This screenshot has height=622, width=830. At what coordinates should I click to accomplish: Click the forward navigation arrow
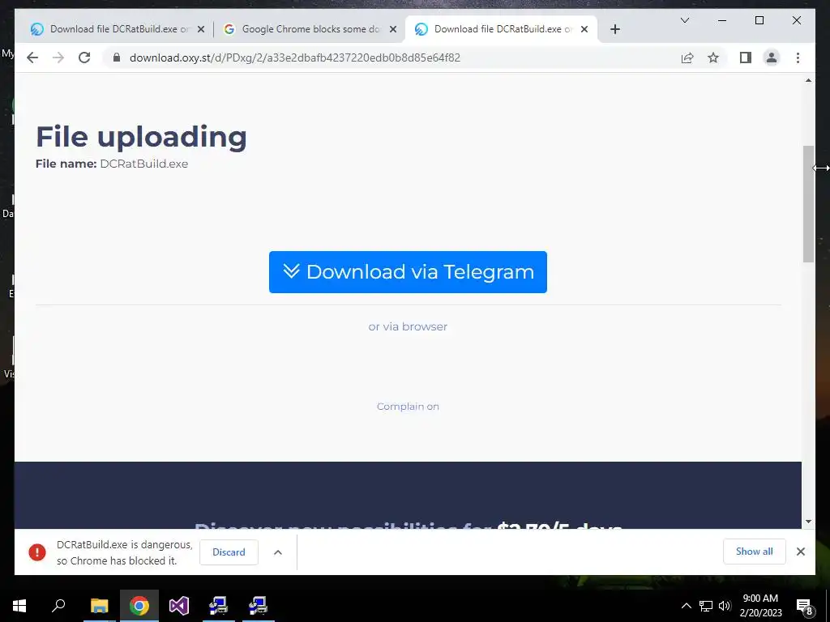point(58,58)
